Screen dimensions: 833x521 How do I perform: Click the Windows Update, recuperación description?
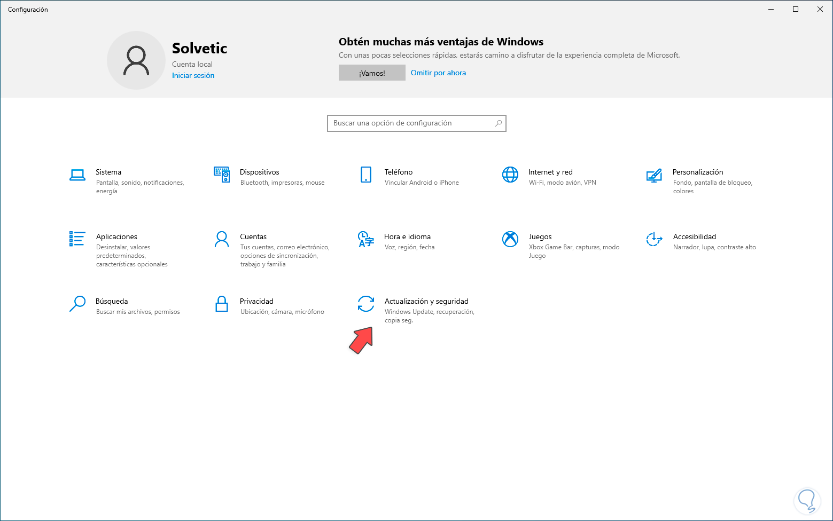pos(430,316)
